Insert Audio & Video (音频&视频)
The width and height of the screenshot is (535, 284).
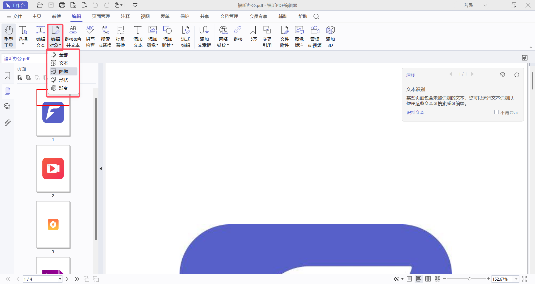[315, 37]
